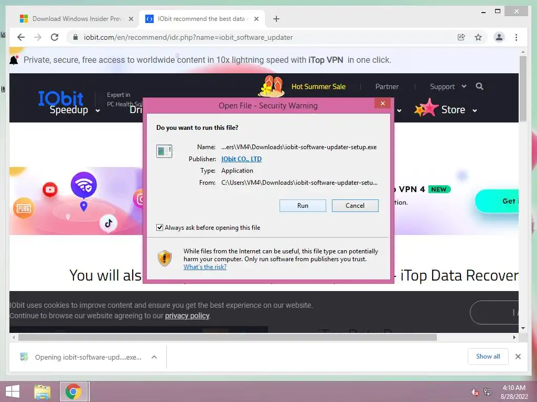Click the Chrome forward arrow
Image resolution: width=537 pixels, height=402 pixels.
click(38, 37)
